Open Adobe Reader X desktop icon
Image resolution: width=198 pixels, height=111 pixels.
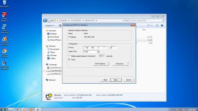pyautogui.click(x=4, y=17)
